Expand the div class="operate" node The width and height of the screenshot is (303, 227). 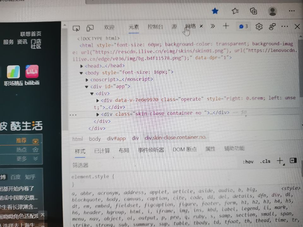98,101
